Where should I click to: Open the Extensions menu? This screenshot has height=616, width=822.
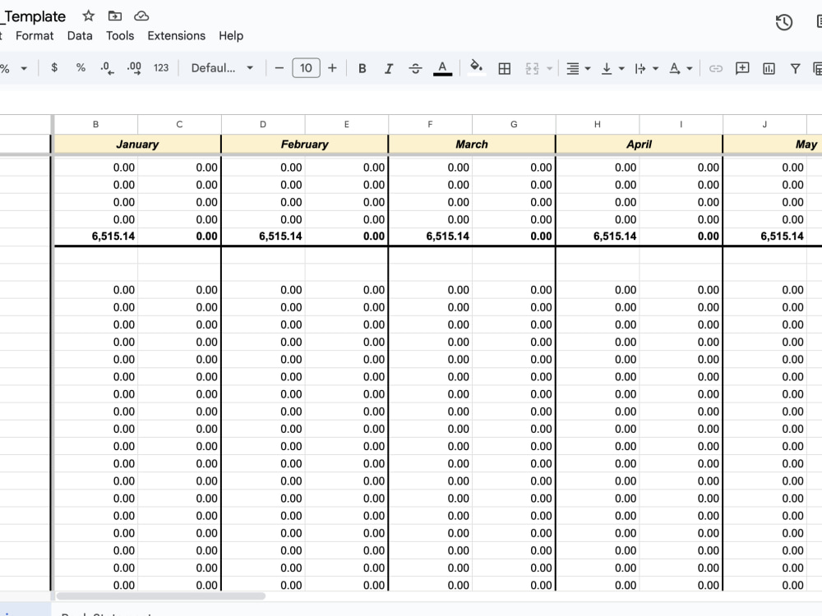(x=176, y=35)
